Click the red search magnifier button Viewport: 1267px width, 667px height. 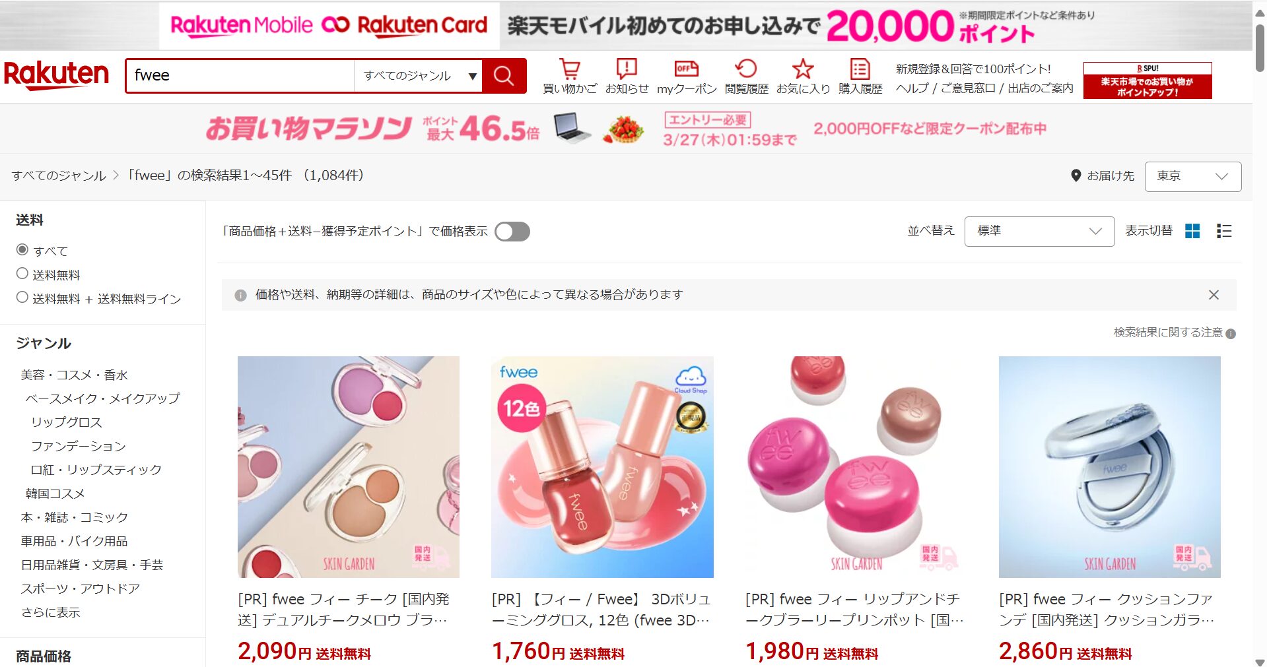tap(504, 76)
